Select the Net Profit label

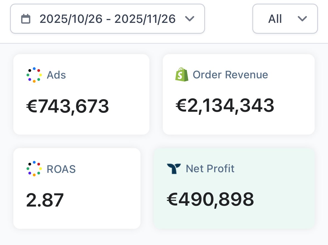click(210, 169)
